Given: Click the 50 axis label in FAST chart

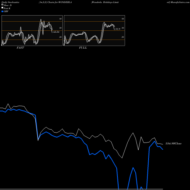Looking at the screenshot, I should pos(60,28).
